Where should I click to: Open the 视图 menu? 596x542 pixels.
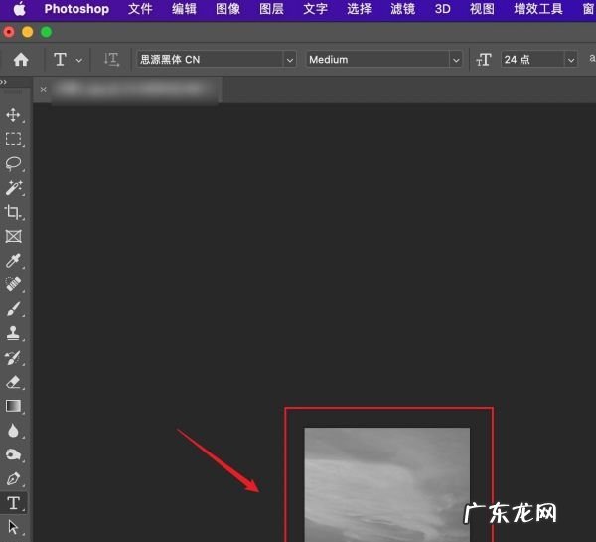click(482, 9)
